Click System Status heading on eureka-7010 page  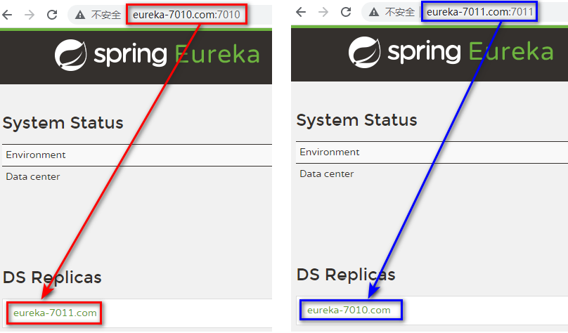tap(63, 124)
